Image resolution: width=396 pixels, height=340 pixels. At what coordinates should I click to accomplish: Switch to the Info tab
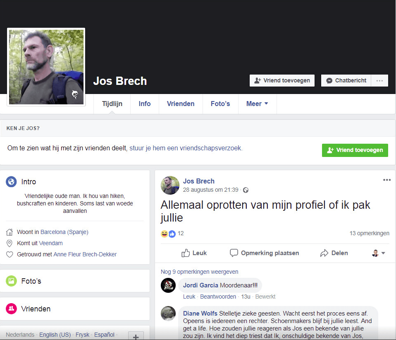[x=145, y=104]
